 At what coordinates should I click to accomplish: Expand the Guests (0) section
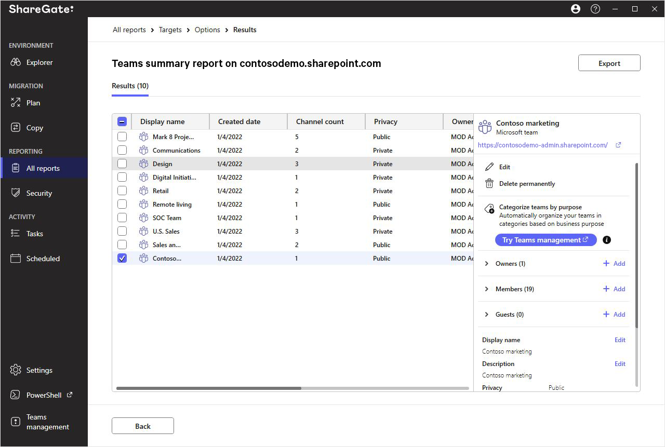pos(487,315)
